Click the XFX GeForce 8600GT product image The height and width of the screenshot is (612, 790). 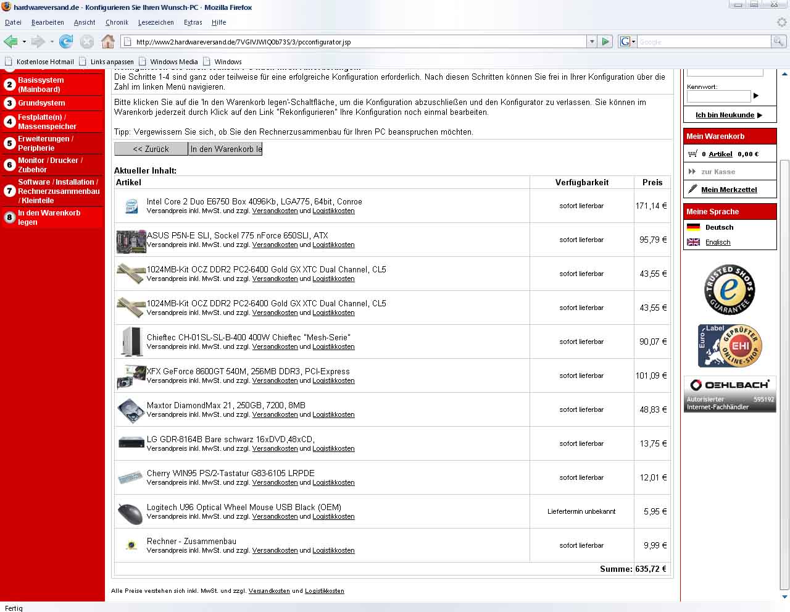click(x=131, y=376)
